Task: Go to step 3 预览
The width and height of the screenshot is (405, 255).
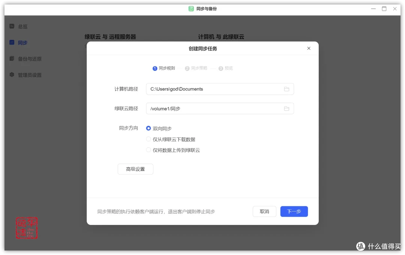Action: 226,68
